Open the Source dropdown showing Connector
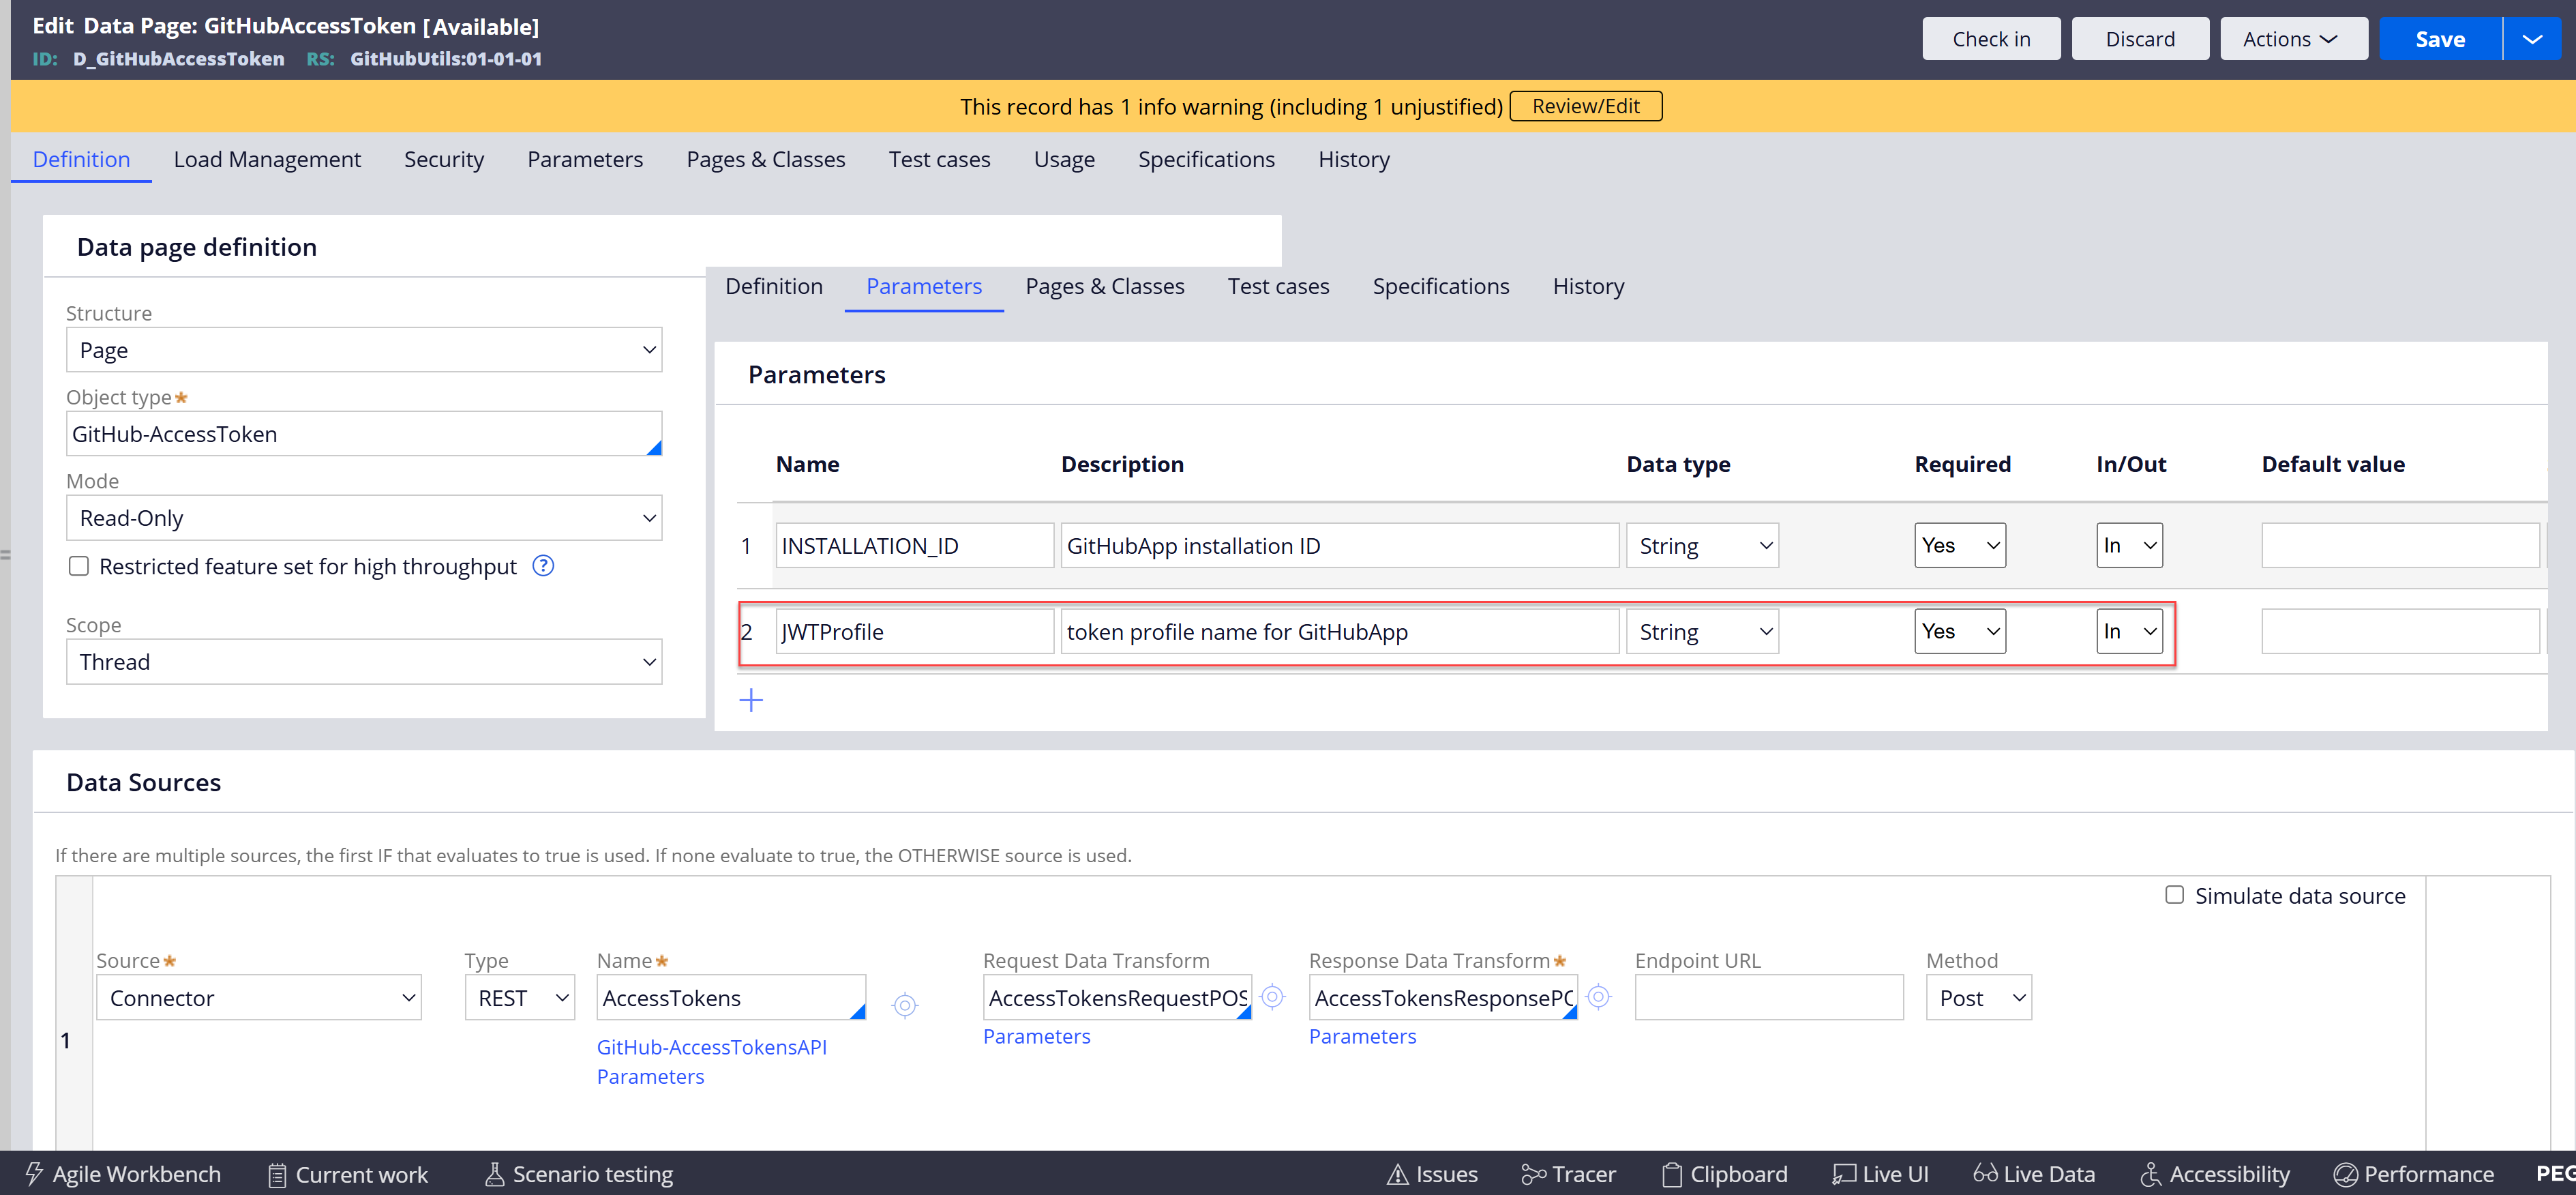The width and height of the screenshot is (2576, 1195). click(259, 998)
